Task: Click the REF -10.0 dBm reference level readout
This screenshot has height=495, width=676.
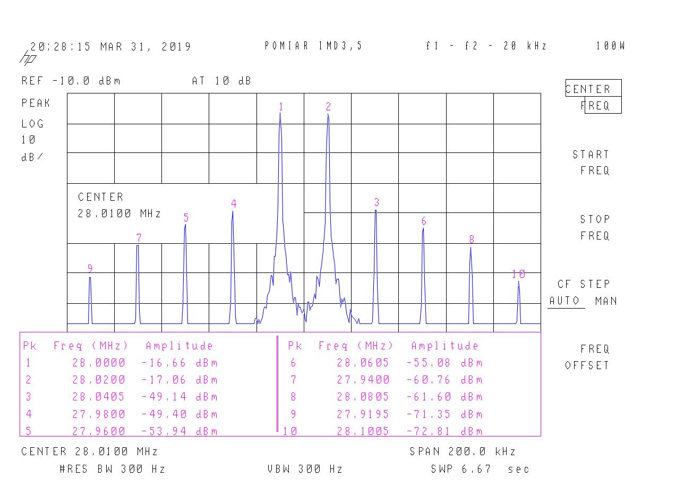Action: click(x=71, y=81)
